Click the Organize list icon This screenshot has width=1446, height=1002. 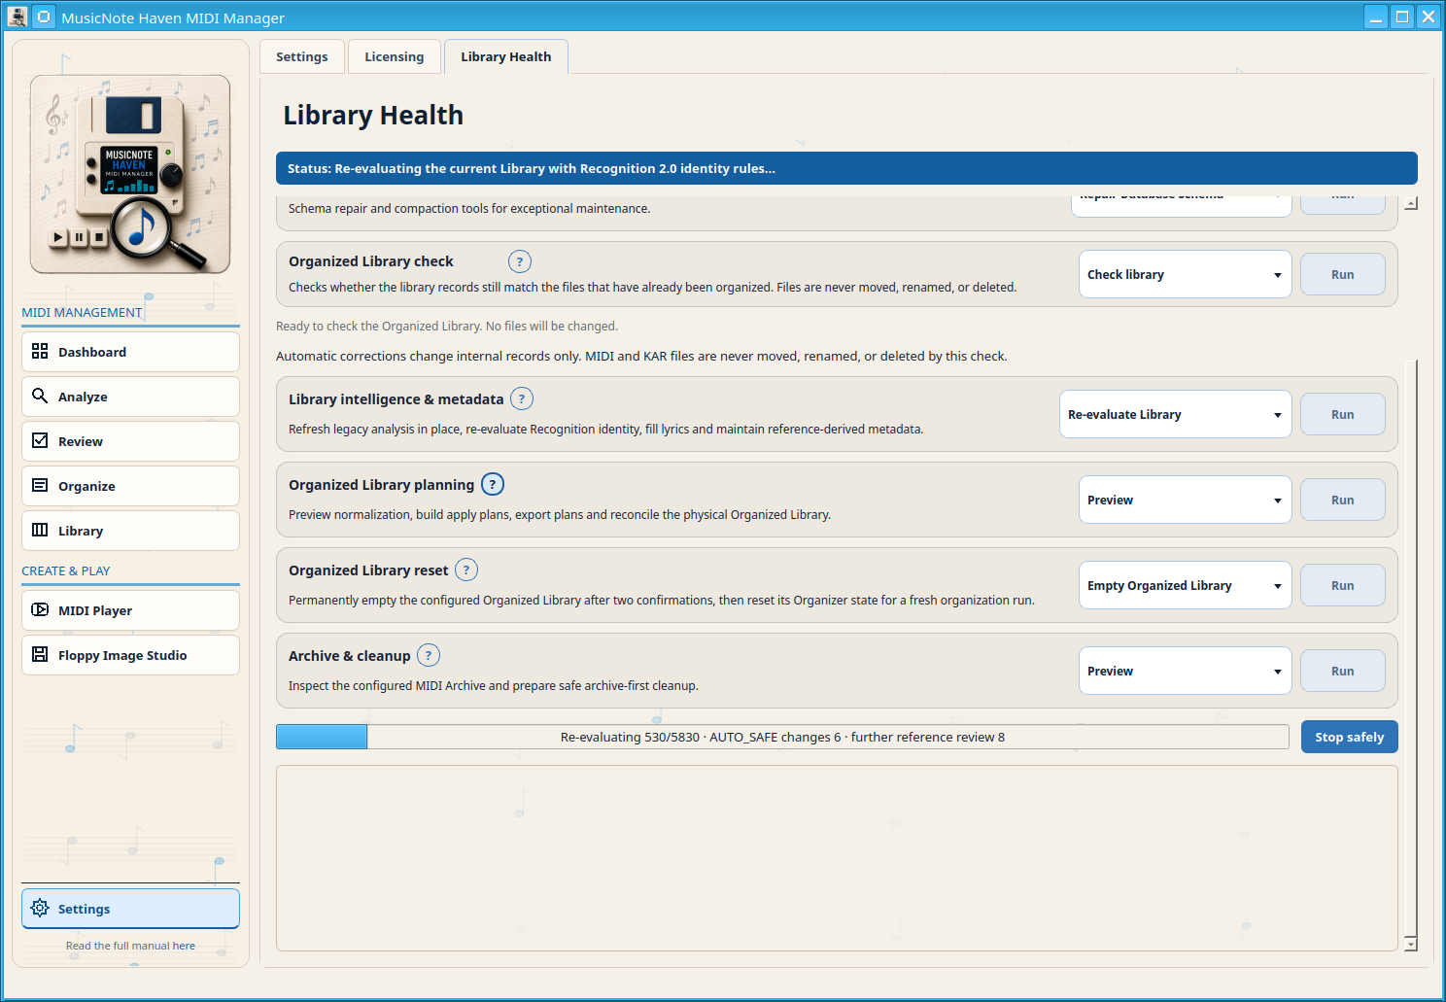(x=40, y=485)
